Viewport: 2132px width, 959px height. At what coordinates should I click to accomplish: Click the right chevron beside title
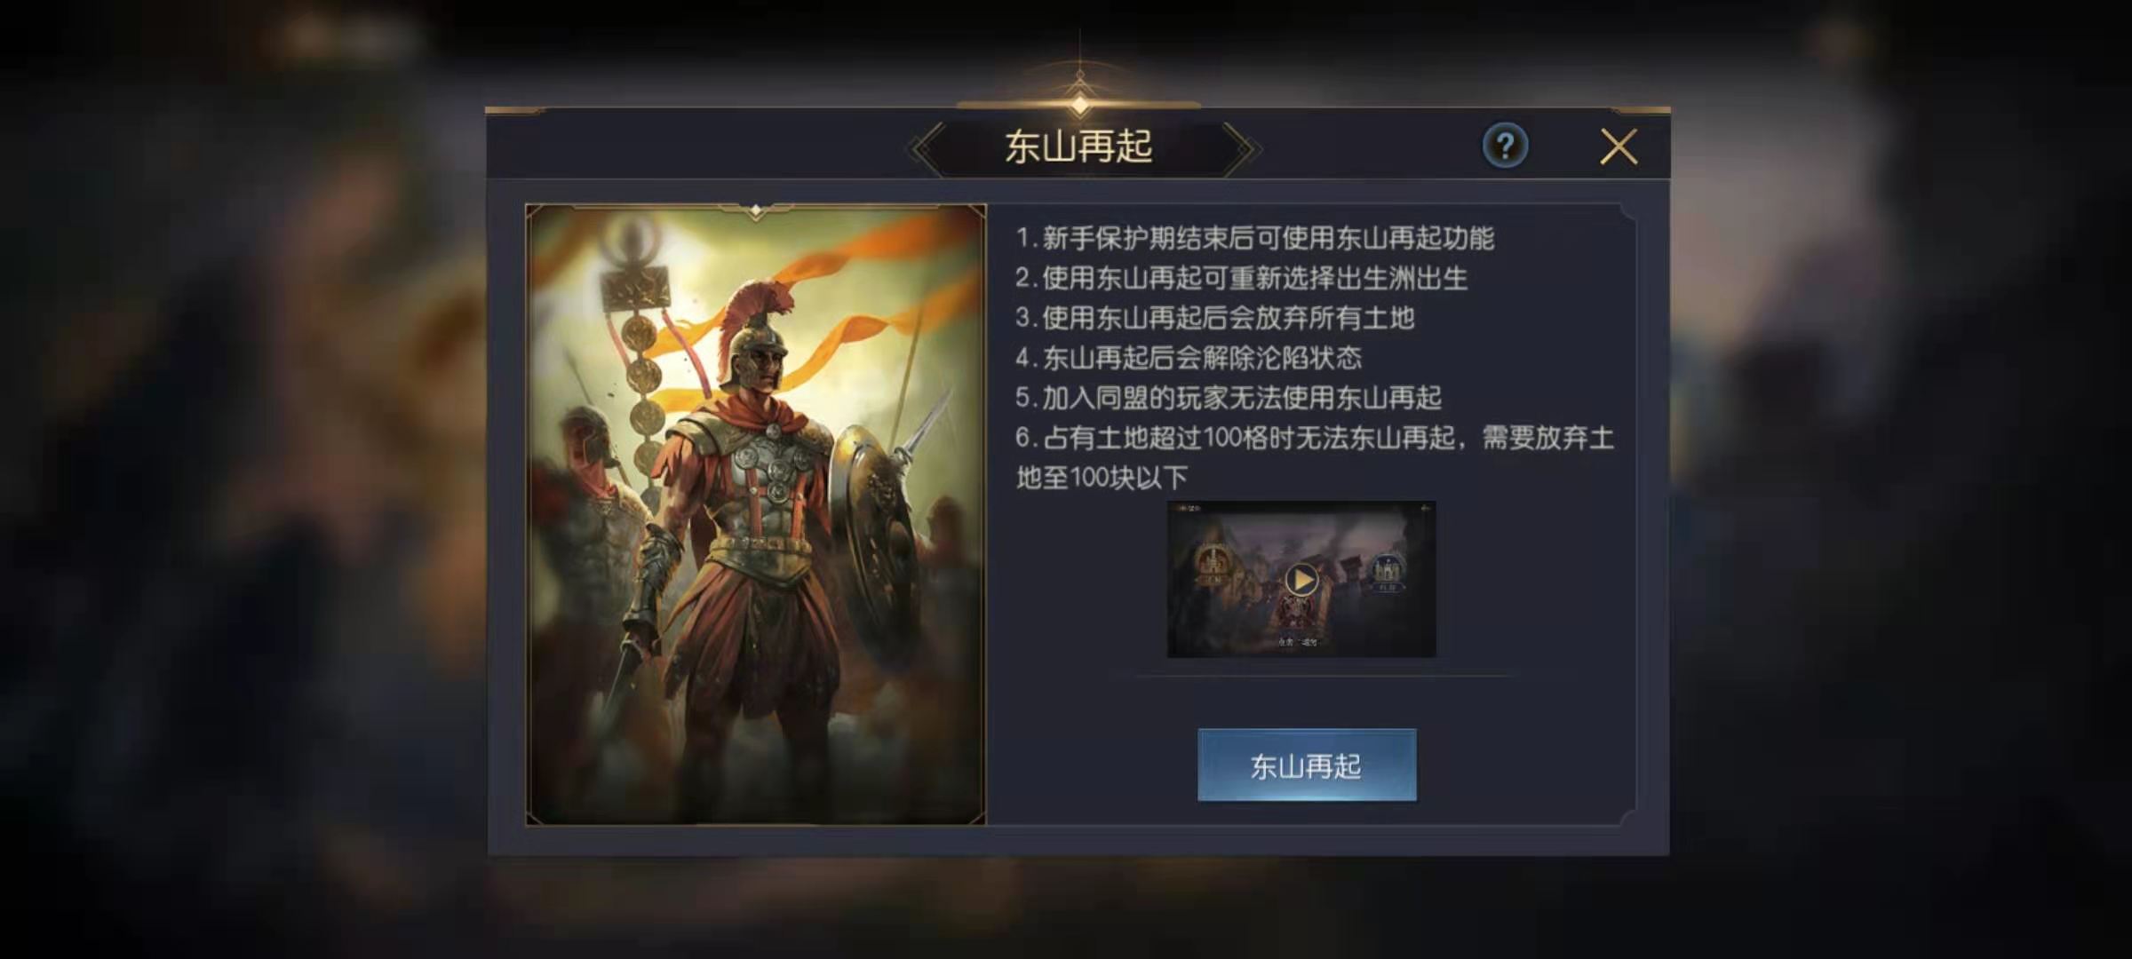pos(1241,147)
